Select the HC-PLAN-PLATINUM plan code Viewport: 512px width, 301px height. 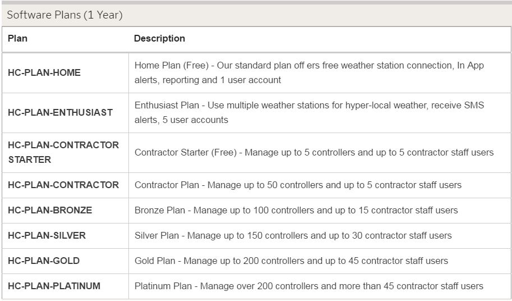(x=54, y=286)
